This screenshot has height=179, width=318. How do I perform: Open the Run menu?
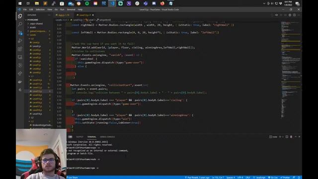(x=62, y=9)
